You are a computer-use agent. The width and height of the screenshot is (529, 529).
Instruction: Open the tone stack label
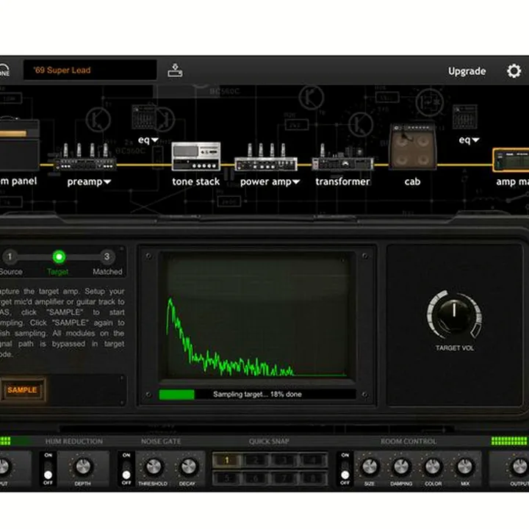196,181
